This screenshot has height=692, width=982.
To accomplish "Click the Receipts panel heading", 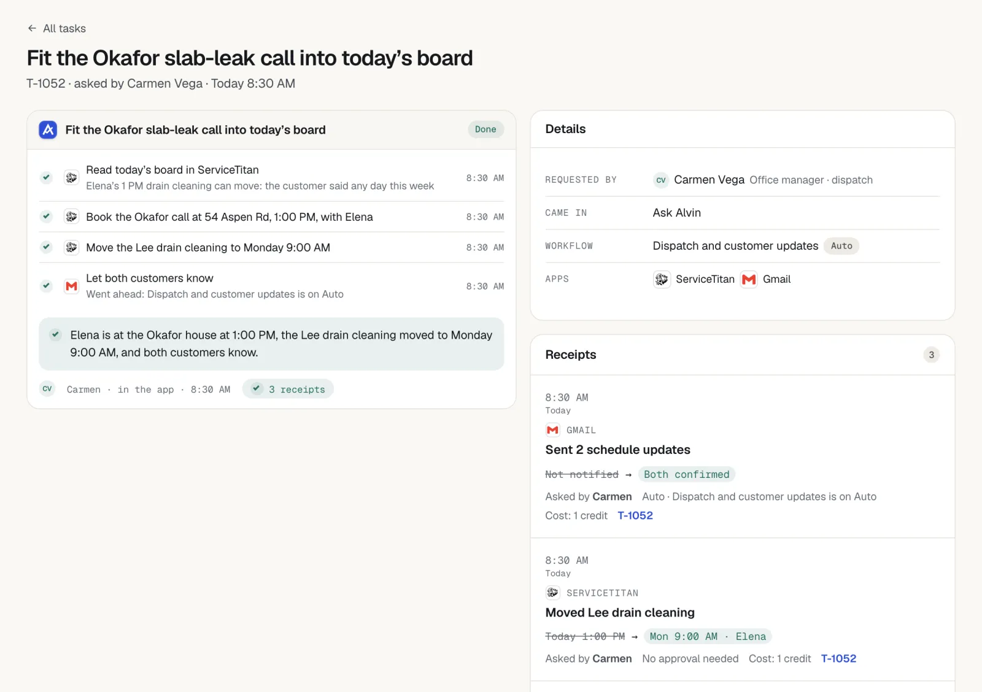I will [x=571, y=355].
